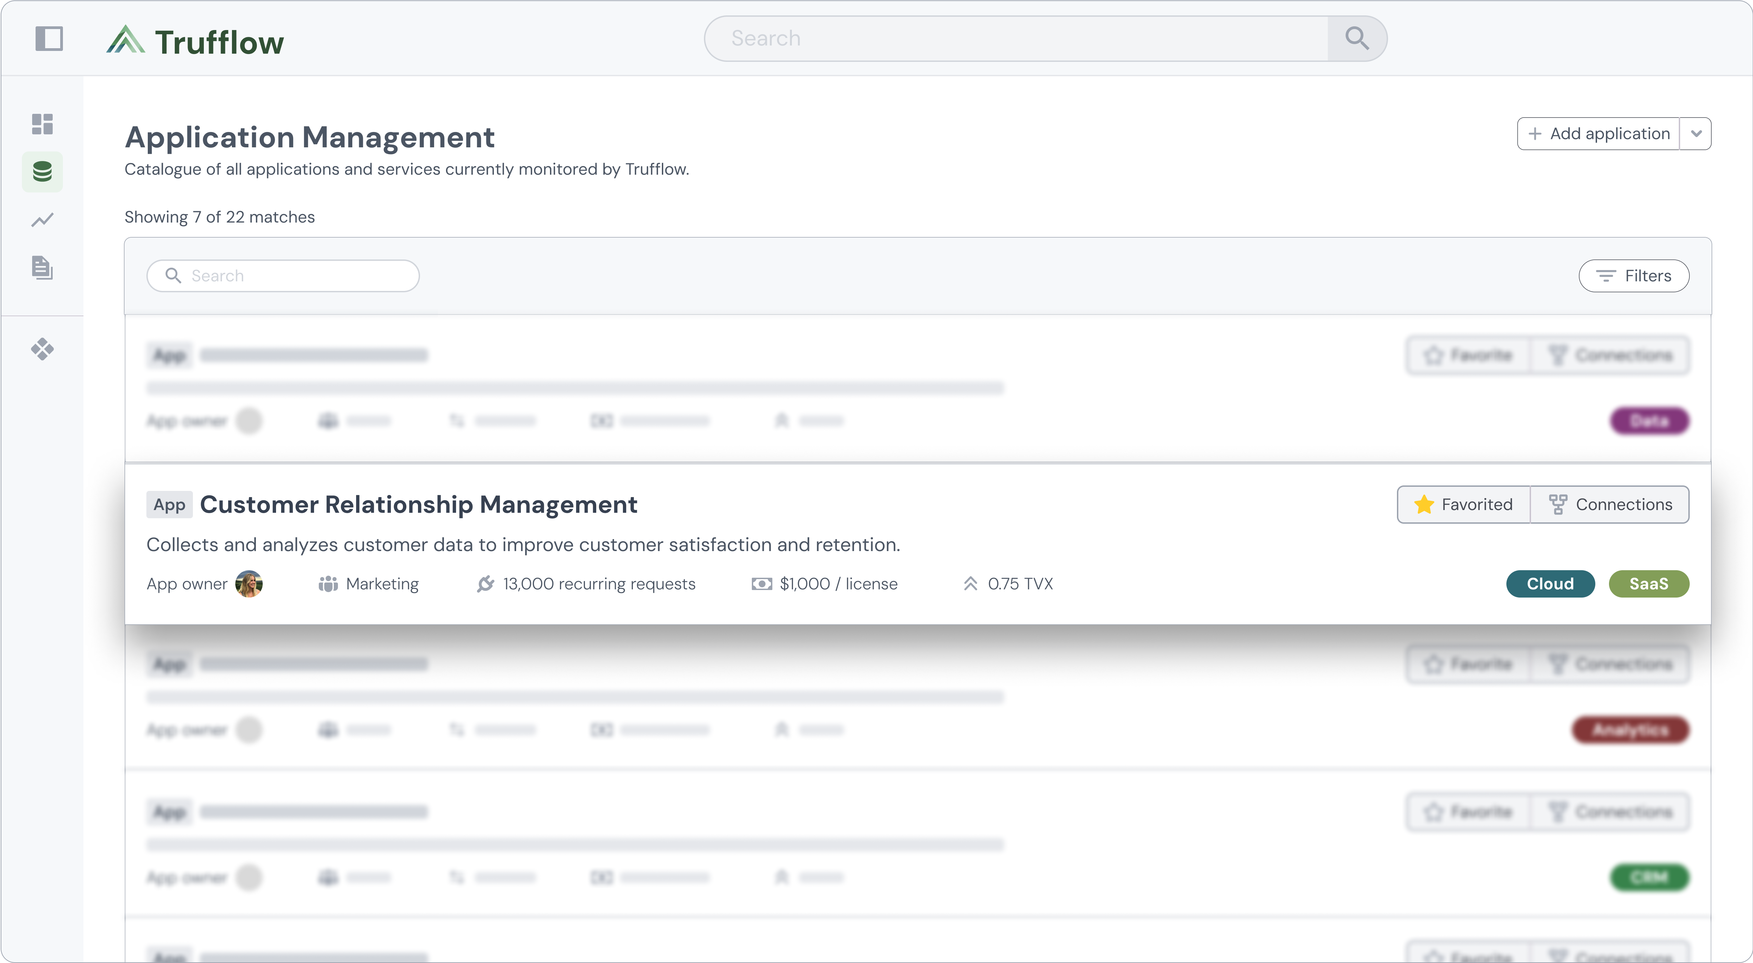The image size is (1753, 963).
Task: Open Customer Relationship Management title
Action: pyautogui.click(x=419, y=505)
